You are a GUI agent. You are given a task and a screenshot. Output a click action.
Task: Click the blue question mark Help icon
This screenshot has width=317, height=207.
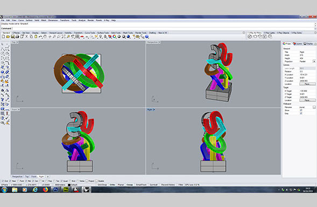click(x=147, y=36)
